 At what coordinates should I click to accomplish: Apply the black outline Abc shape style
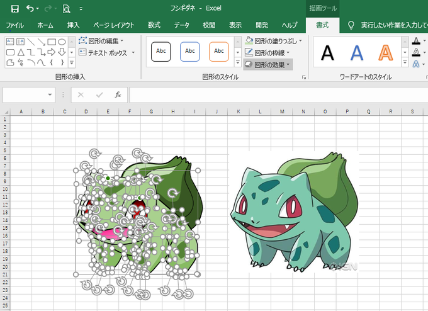point(160,52)
